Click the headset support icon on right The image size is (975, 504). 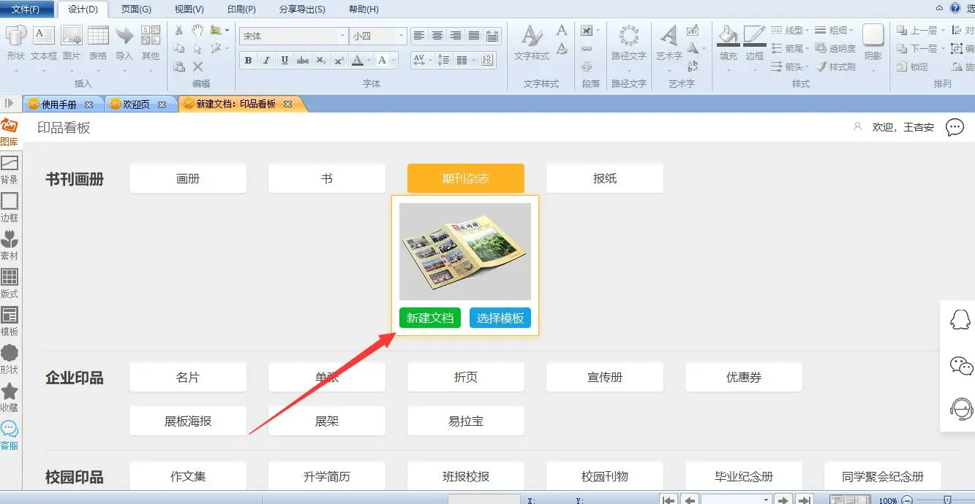pos(960,409)
